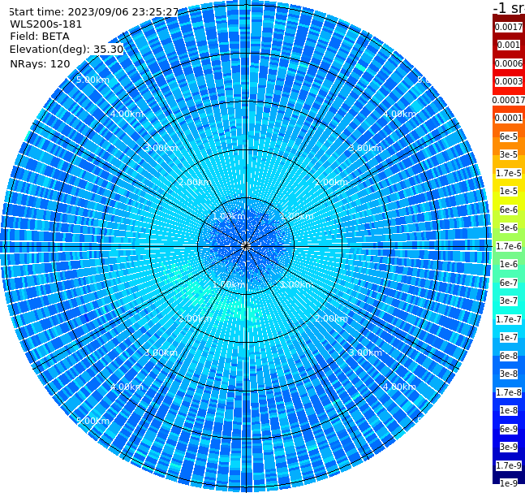Click the 6e-9 colorbar label
The image size is (525, 493).
[x=509, y=429]
